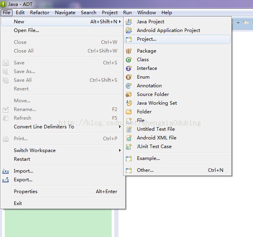Image resolution: width=253 pixels, height=237 pixels.
Task: Click the brown Enum icon
Action: point(129,77)
